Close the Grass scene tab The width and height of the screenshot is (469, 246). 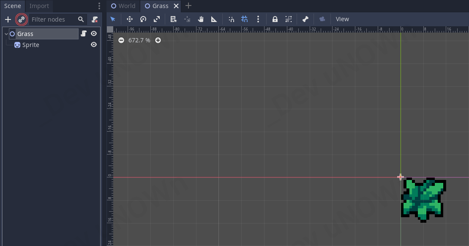click(176, 6)
